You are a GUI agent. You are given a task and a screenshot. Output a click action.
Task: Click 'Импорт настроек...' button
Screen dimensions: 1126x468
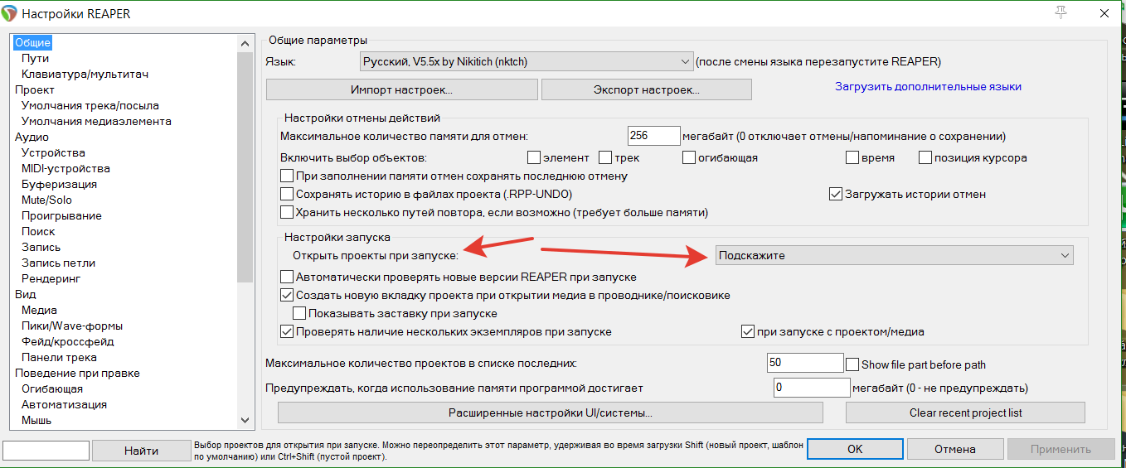point(402,89)
